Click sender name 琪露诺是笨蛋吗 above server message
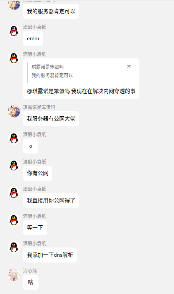Image resolution: width=174 pixels, height=294 pixels. (x=39, y=107)
